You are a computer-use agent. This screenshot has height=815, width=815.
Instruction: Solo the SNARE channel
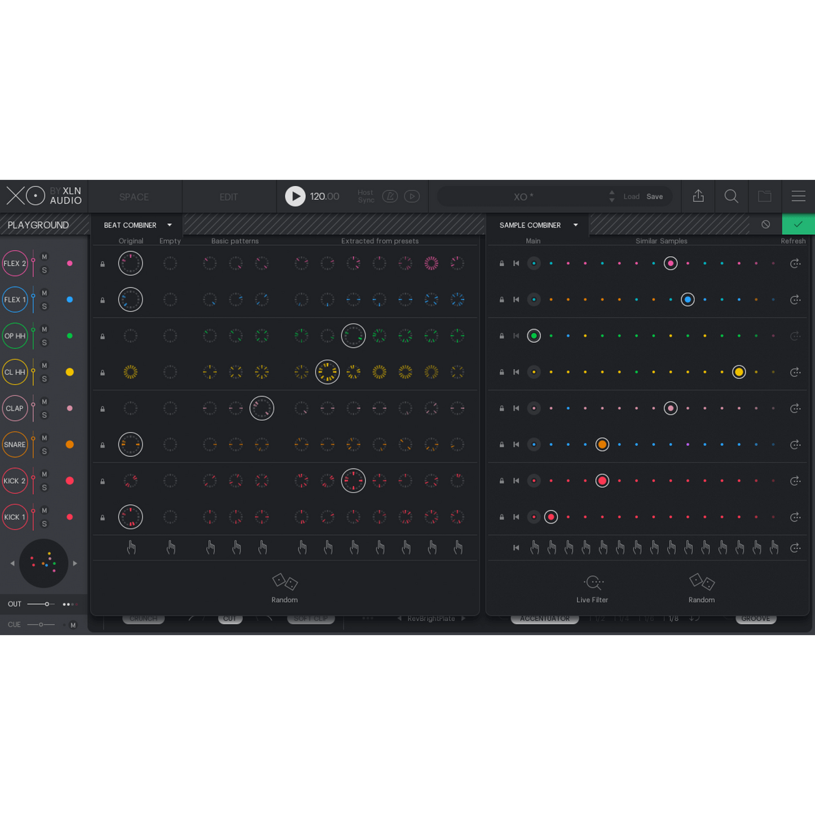click(45, 451)
